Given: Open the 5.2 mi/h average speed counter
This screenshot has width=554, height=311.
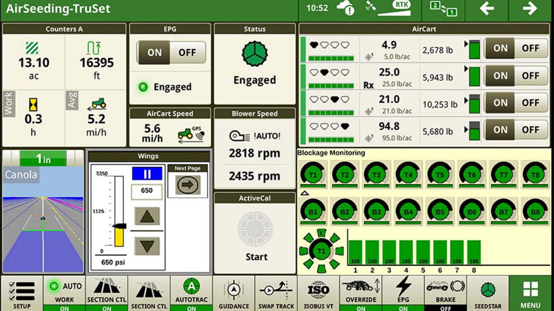Looking at the screenshot, I should click(x=96, y=118).
